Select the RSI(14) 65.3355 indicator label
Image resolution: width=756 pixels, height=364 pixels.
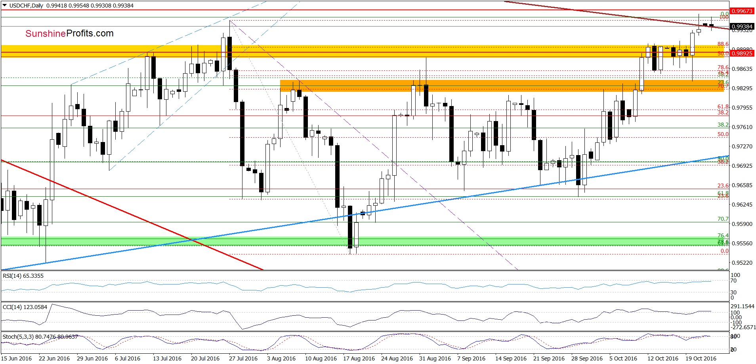[23, 276]
